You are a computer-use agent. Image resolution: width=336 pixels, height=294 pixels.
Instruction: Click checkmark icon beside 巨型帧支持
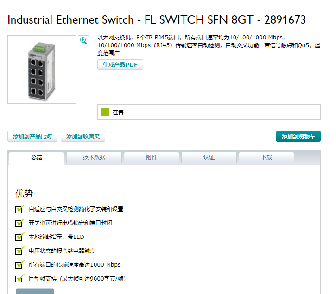click(x=19, y=279)
